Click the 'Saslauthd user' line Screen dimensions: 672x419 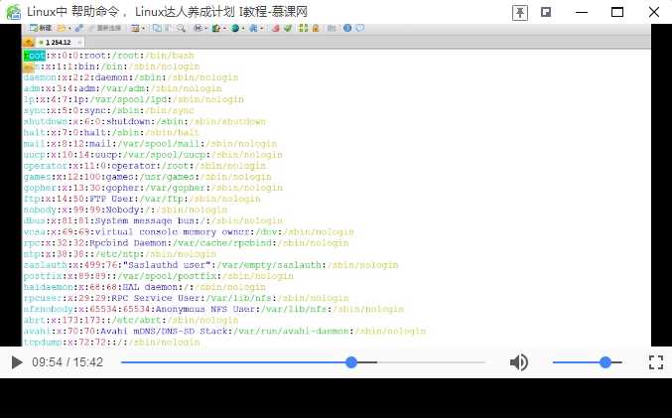pyautogui.click(x=210, y=265)
